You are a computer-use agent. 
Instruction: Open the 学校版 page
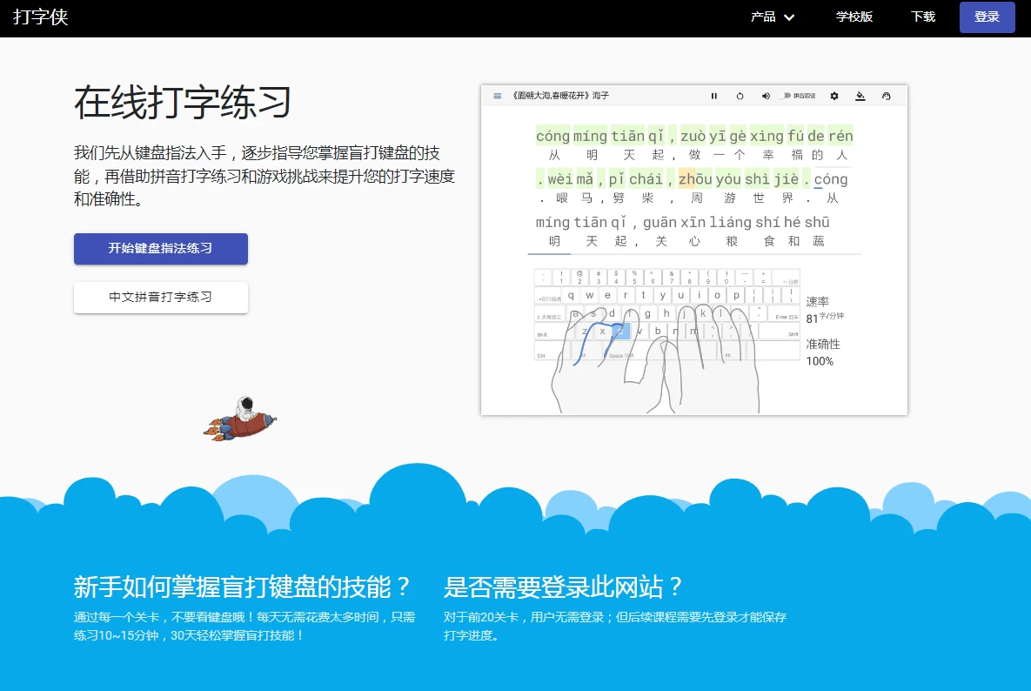854,17
